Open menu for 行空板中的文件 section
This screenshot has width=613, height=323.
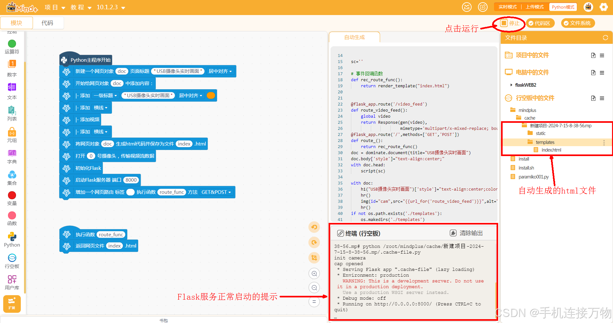point(602,98)
